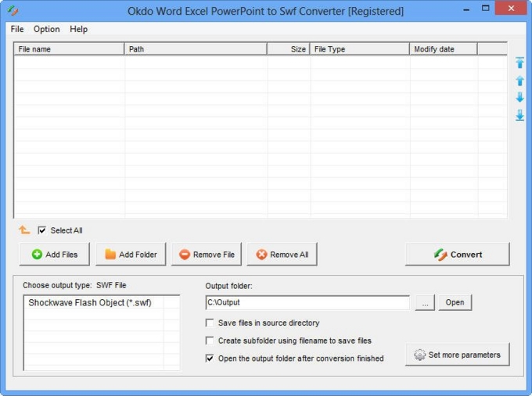Uncheck Open the output folder after conversion
The height and width of the screenshot is (403, 532).
point(210,358)
